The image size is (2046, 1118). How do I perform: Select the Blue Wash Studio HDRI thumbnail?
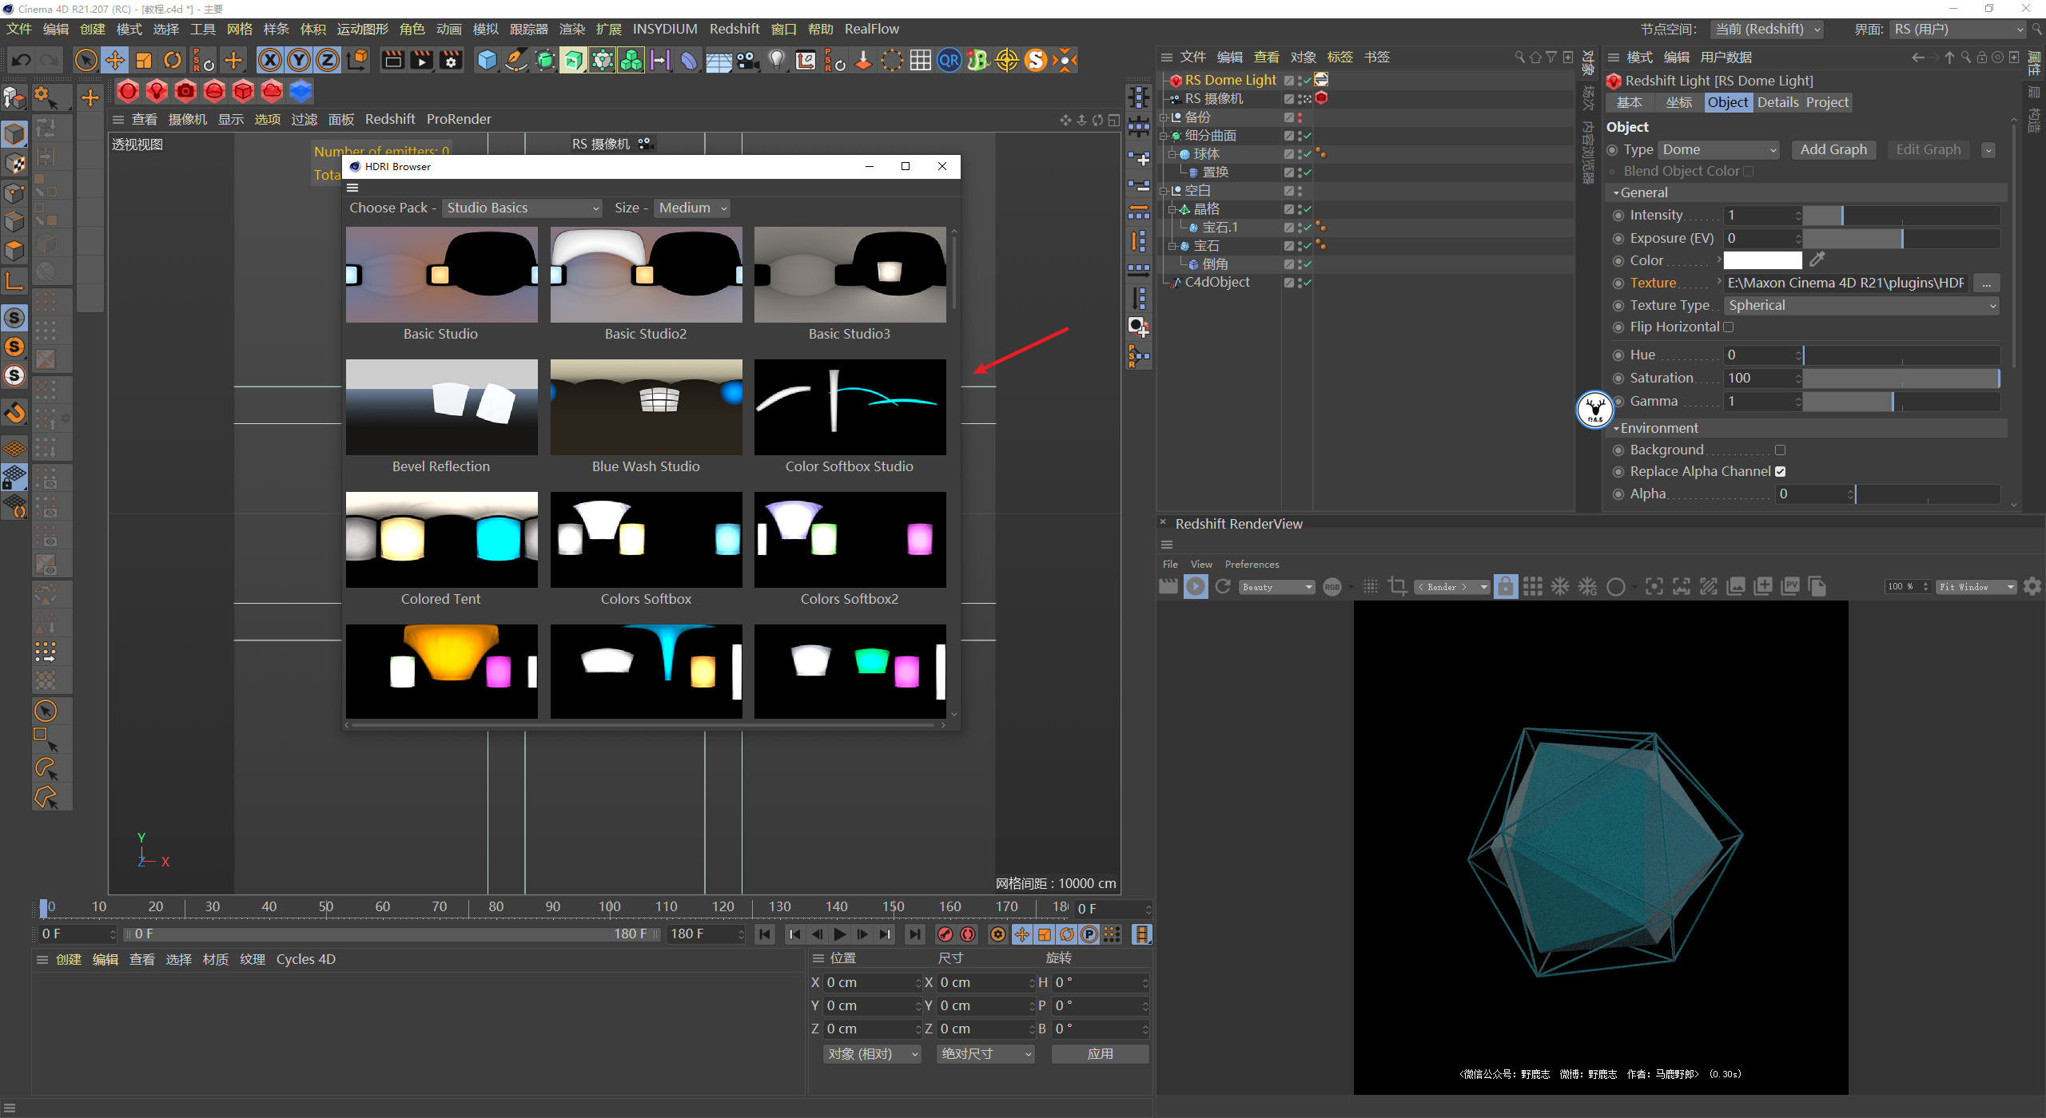[646, 407]
